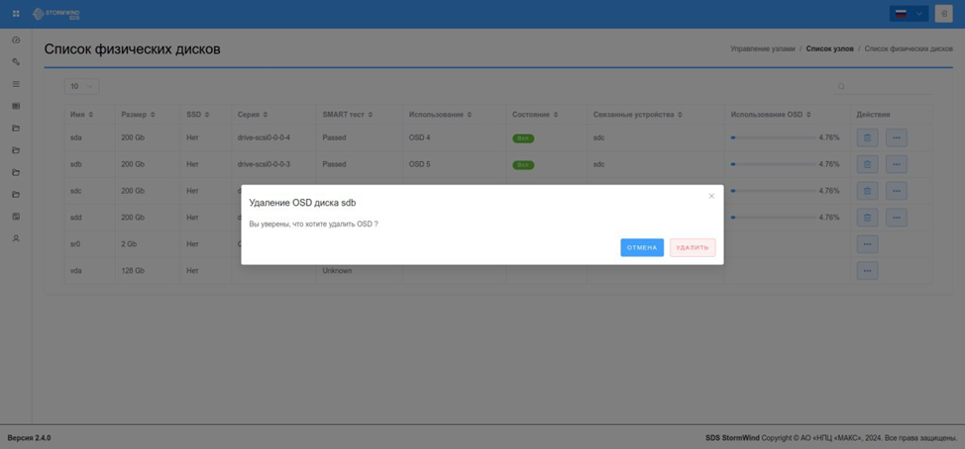Open the table grid sidebar icon

coord(16,106)
